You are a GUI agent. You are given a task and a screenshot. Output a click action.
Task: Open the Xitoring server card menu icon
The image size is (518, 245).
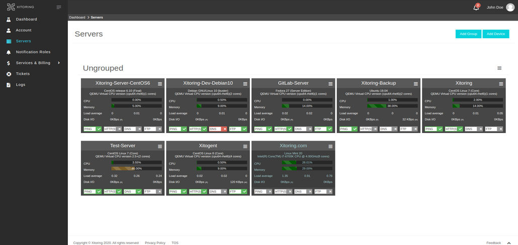[x=501, y=84]
